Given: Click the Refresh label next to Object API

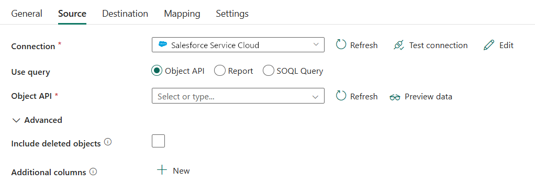Looking at the screenshot, I should click(x=364, y=97).
